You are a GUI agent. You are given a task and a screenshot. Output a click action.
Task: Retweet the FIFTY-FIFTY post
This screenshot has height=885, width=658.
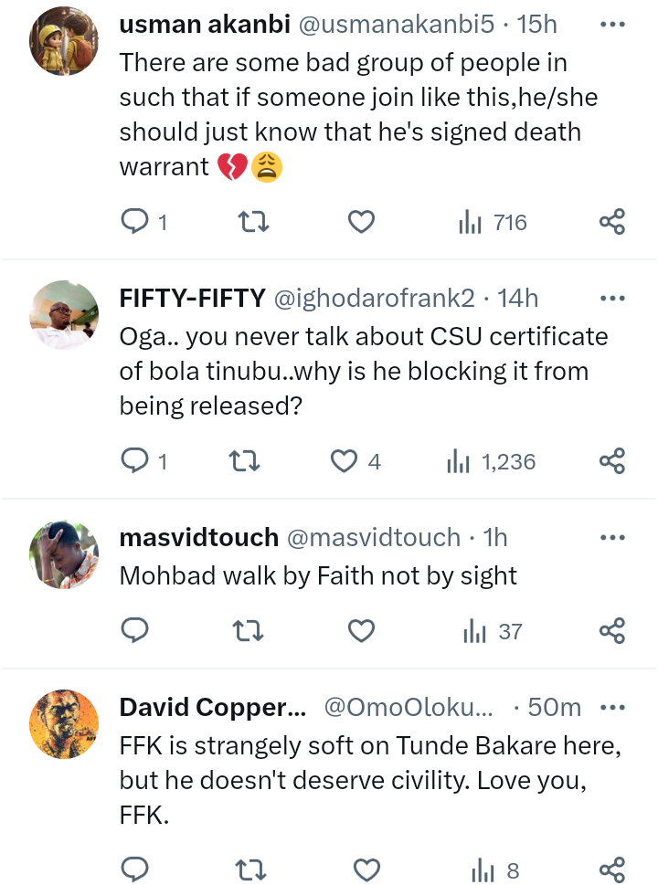pyautogui.click(x=246, y=462)
